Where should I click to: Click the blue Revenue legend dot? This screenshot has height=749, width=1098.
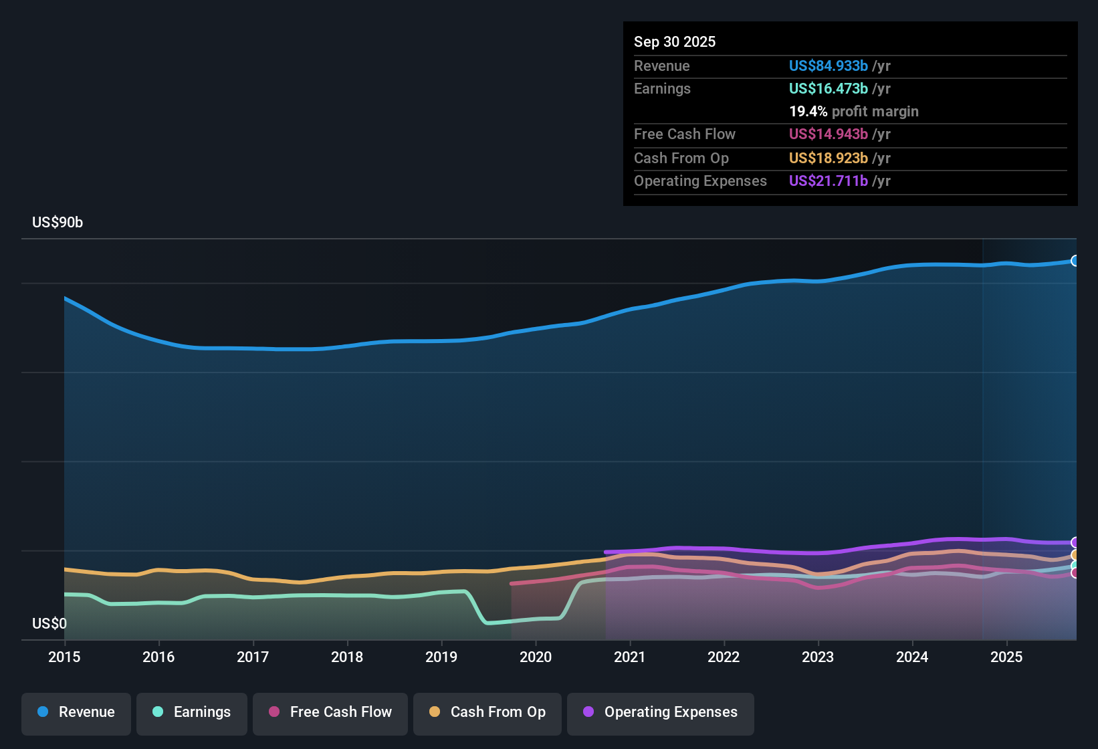click(x=43, y=712)
